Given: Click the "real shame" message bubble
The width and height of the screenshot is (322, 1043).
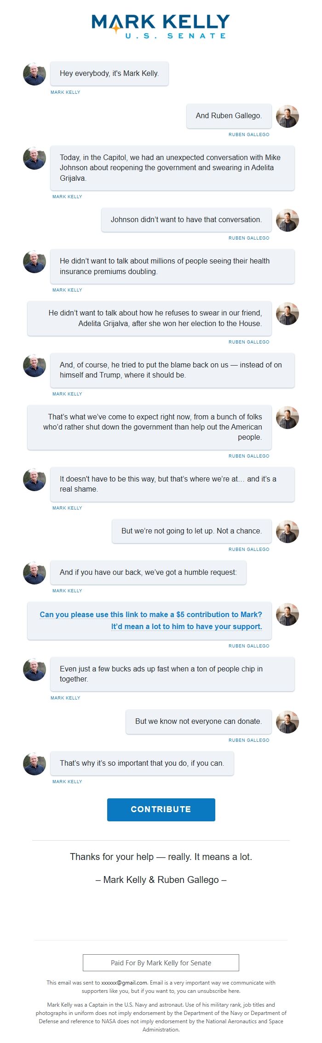Looking at the screenshot, I should pos(172,484).
